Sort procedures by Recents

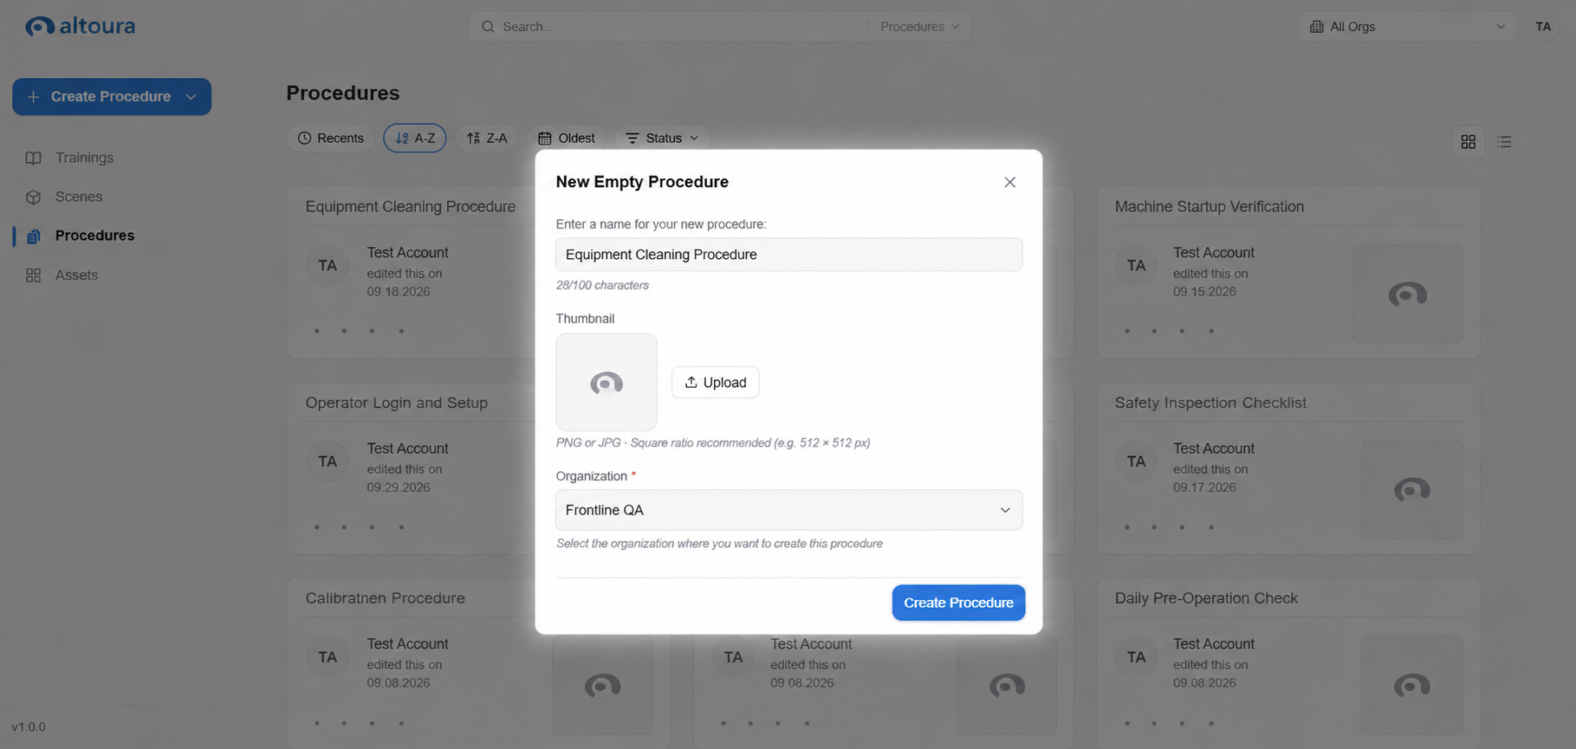coord(331,139)
